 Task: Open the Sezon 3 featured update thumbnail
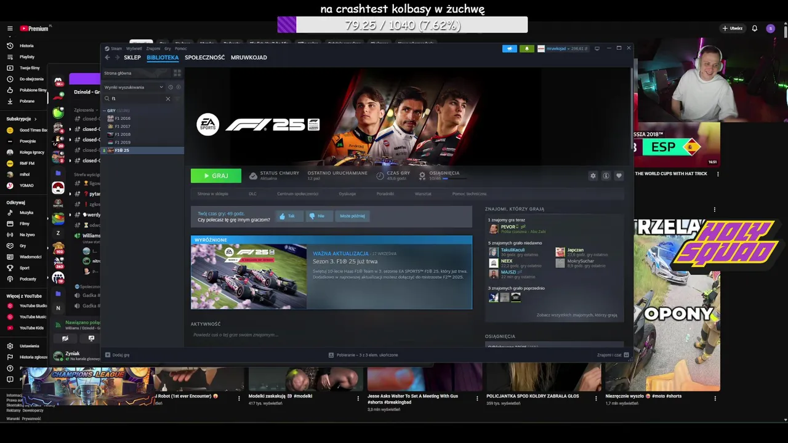pos(249,277)
